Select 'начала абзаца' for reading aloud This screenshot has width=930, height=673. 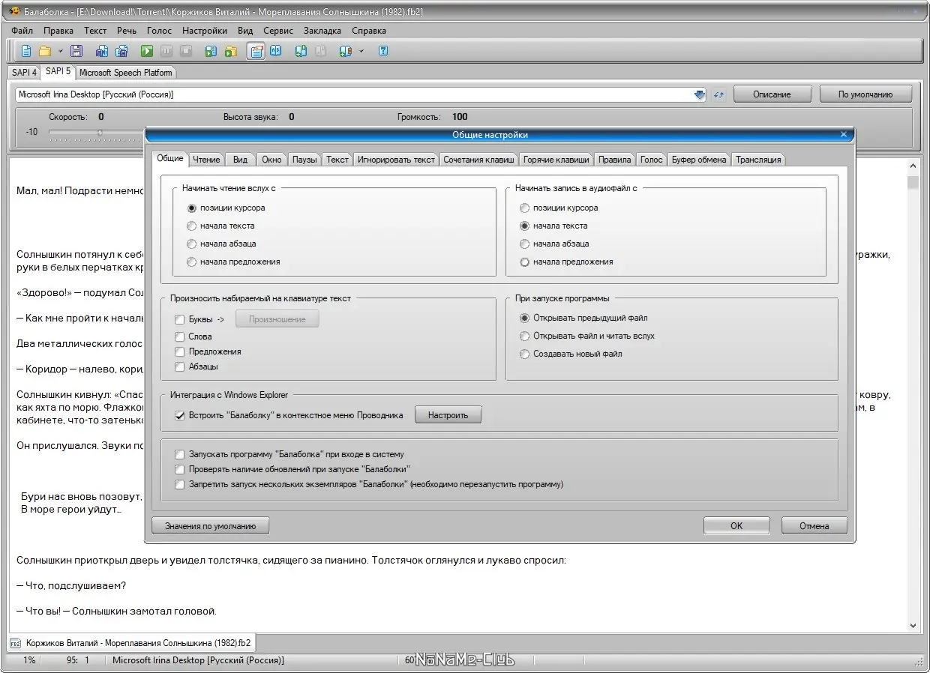(192, 244)
